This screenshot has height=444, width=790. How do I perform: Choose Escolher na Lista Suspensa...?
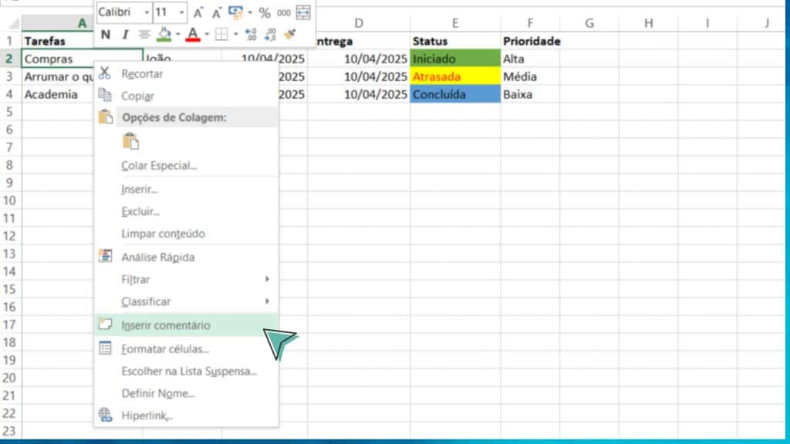coord(187,371)
